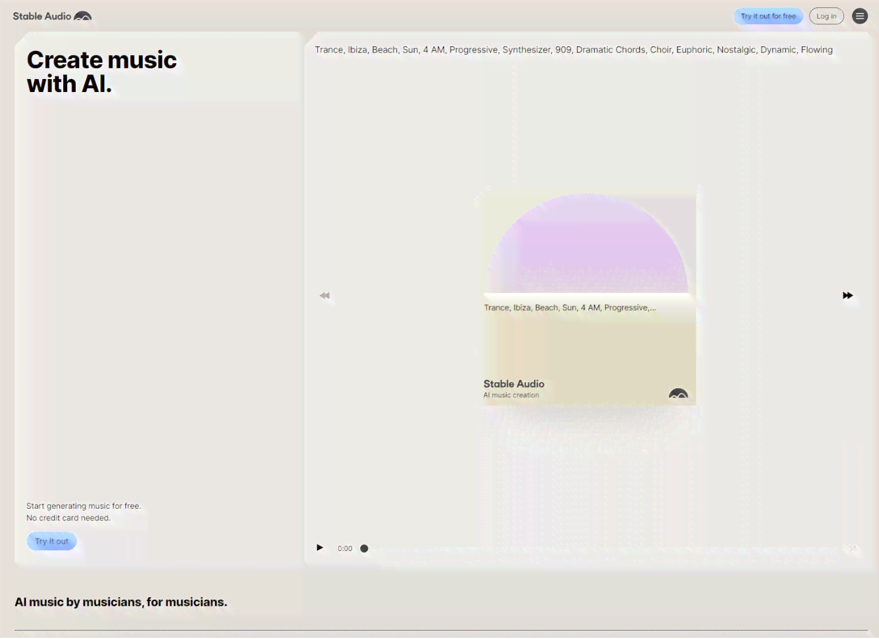Click 'Start generating music for free.' text
The image size is (879, 639).
84,506
